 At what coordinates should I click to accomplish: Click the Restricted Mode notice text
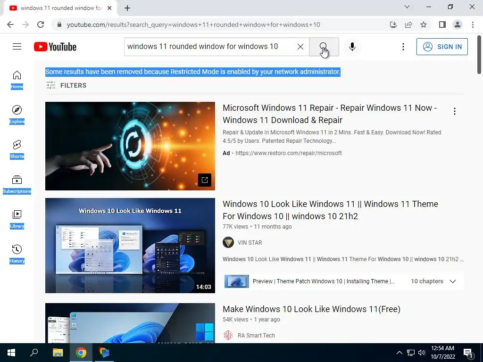[193, 72]
